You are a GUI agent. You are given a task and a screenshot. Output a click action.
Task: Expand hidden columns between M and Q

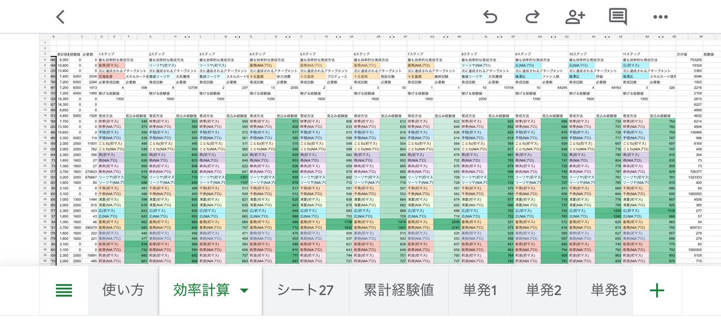tap(238, 36)
